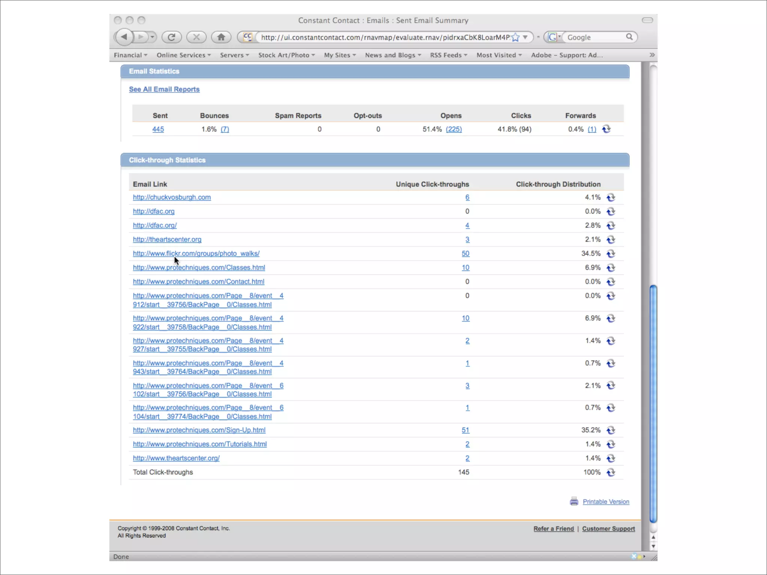Open the search engine selector dropdown
This screenshot has width=767, height=575.
(x=554, y=37)
